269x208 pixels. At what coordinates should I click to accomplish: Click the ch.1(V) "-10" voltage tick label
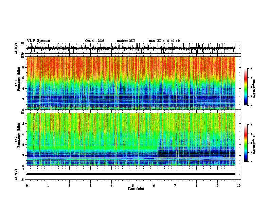22,54
